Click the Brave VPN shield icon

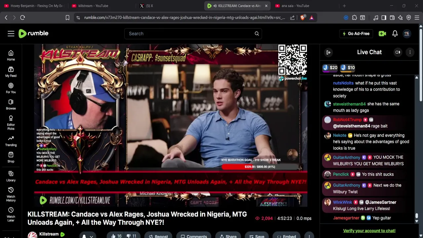click(408, 18)
